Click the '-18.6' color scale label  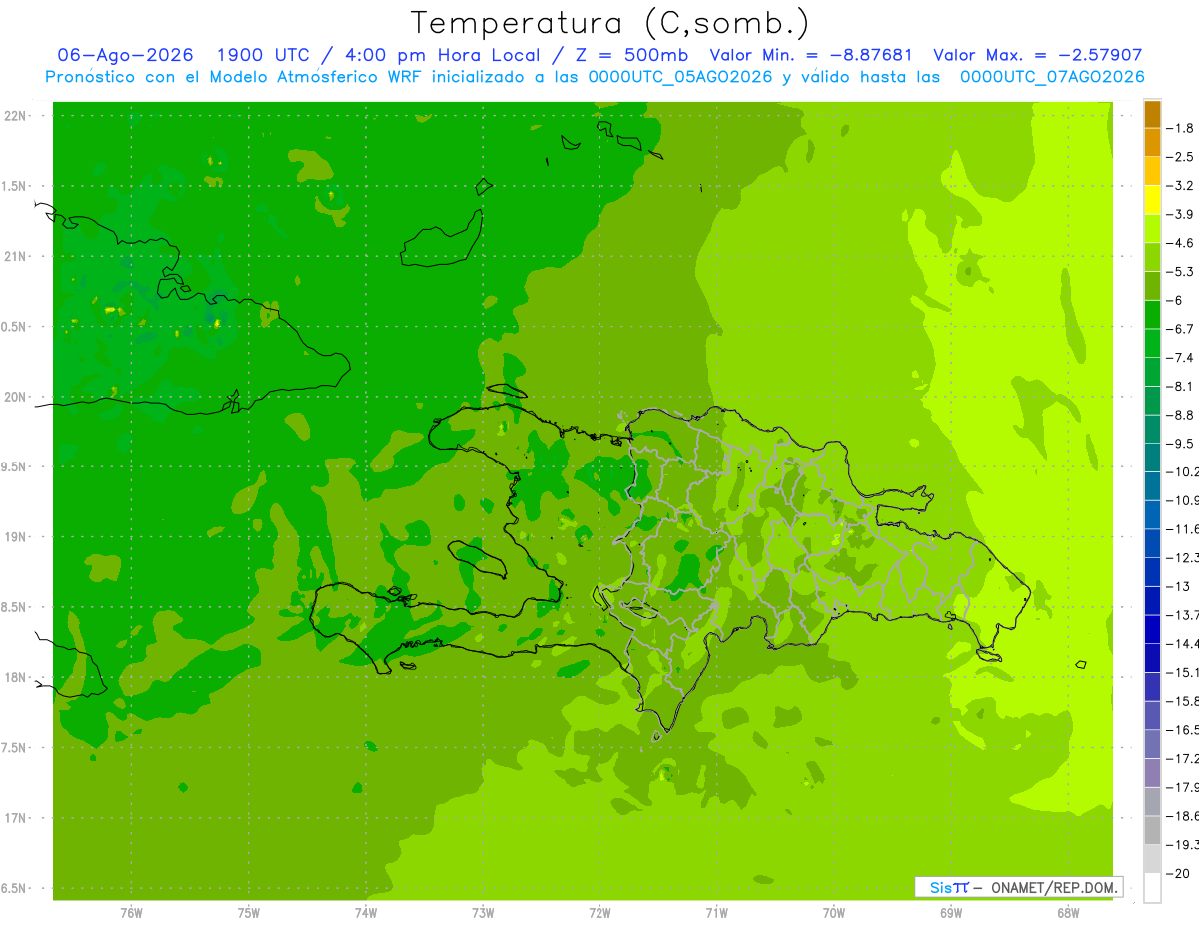coord(1183,816)
